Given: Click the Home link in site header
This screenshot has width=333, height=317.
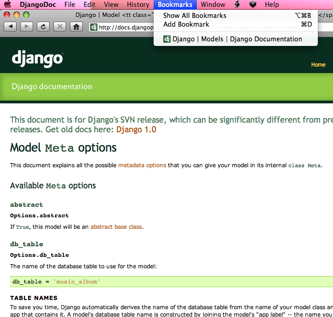Looking at the screenshot, I should 318,65.
